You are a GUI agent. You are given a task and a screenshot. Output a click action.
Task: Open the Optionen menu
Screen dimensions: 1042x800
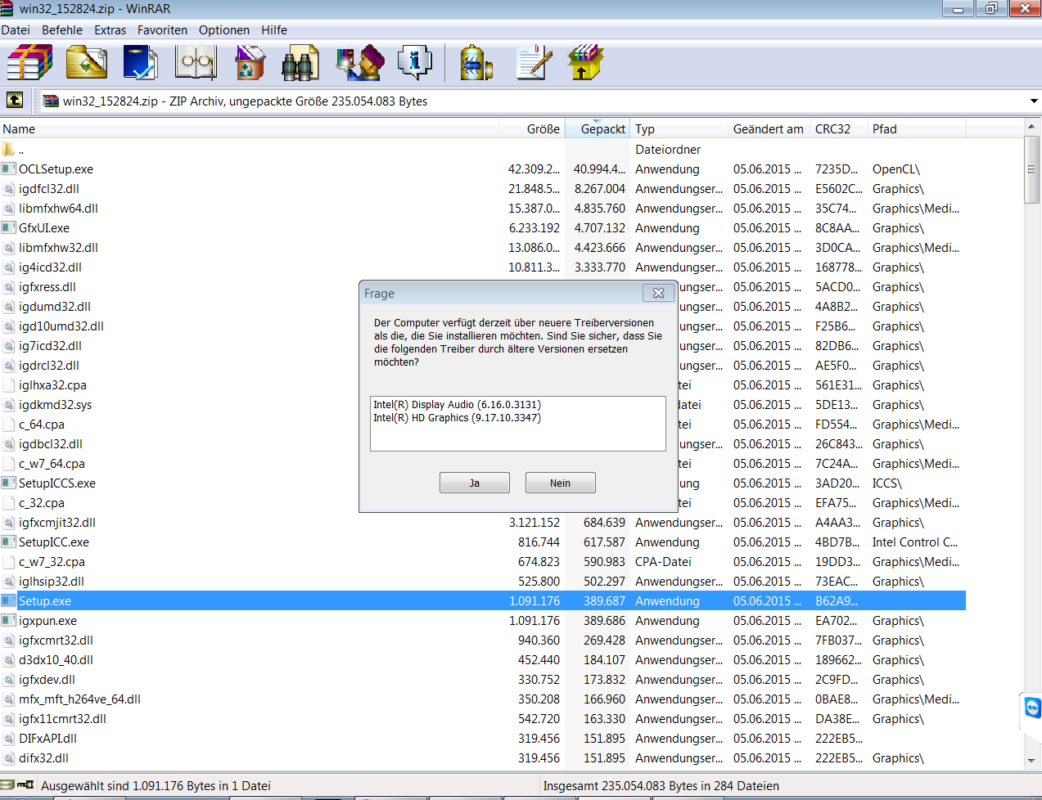pos(224,30)
